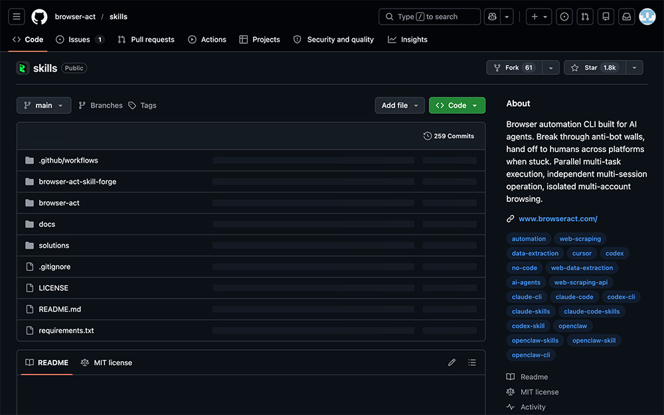View your pull requests icon in header

(x=585, y=17)
